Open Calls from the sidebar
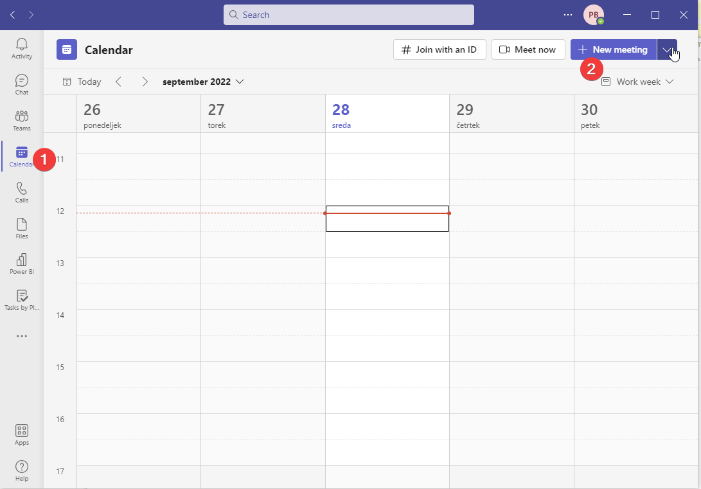This screenshot has width=701, height=489. tap(22, 192)
